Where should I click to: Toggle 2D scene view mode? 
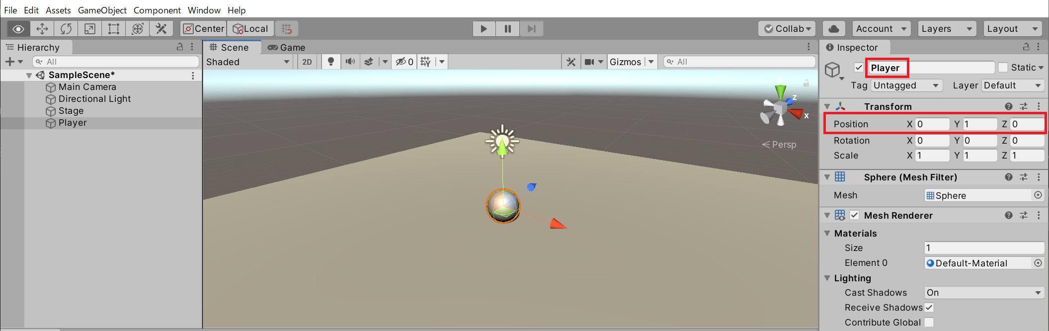[x=307, y=62]
